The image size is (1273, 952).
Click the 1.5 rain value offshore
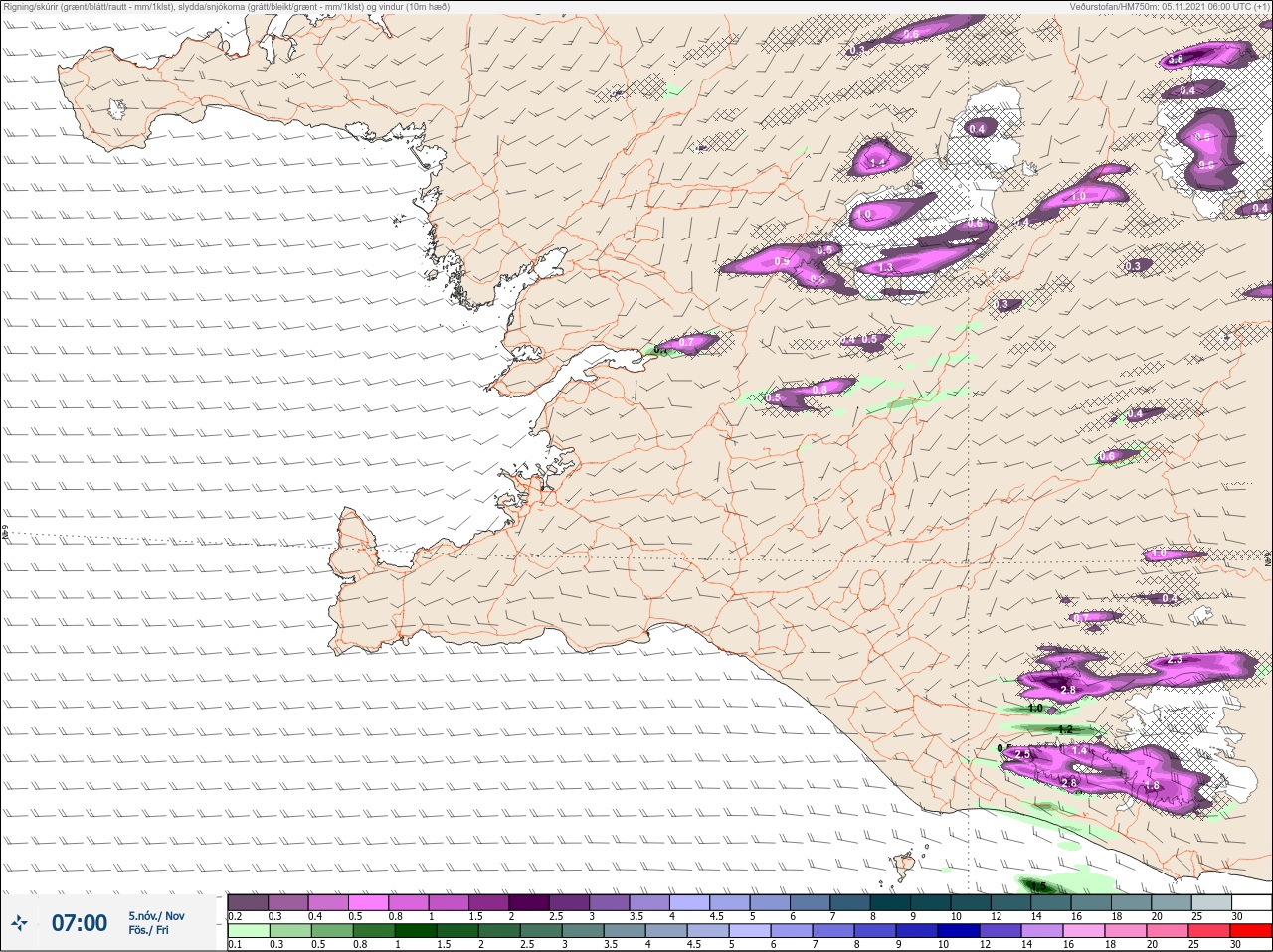pyautogui.click(x=1038, y=886)
